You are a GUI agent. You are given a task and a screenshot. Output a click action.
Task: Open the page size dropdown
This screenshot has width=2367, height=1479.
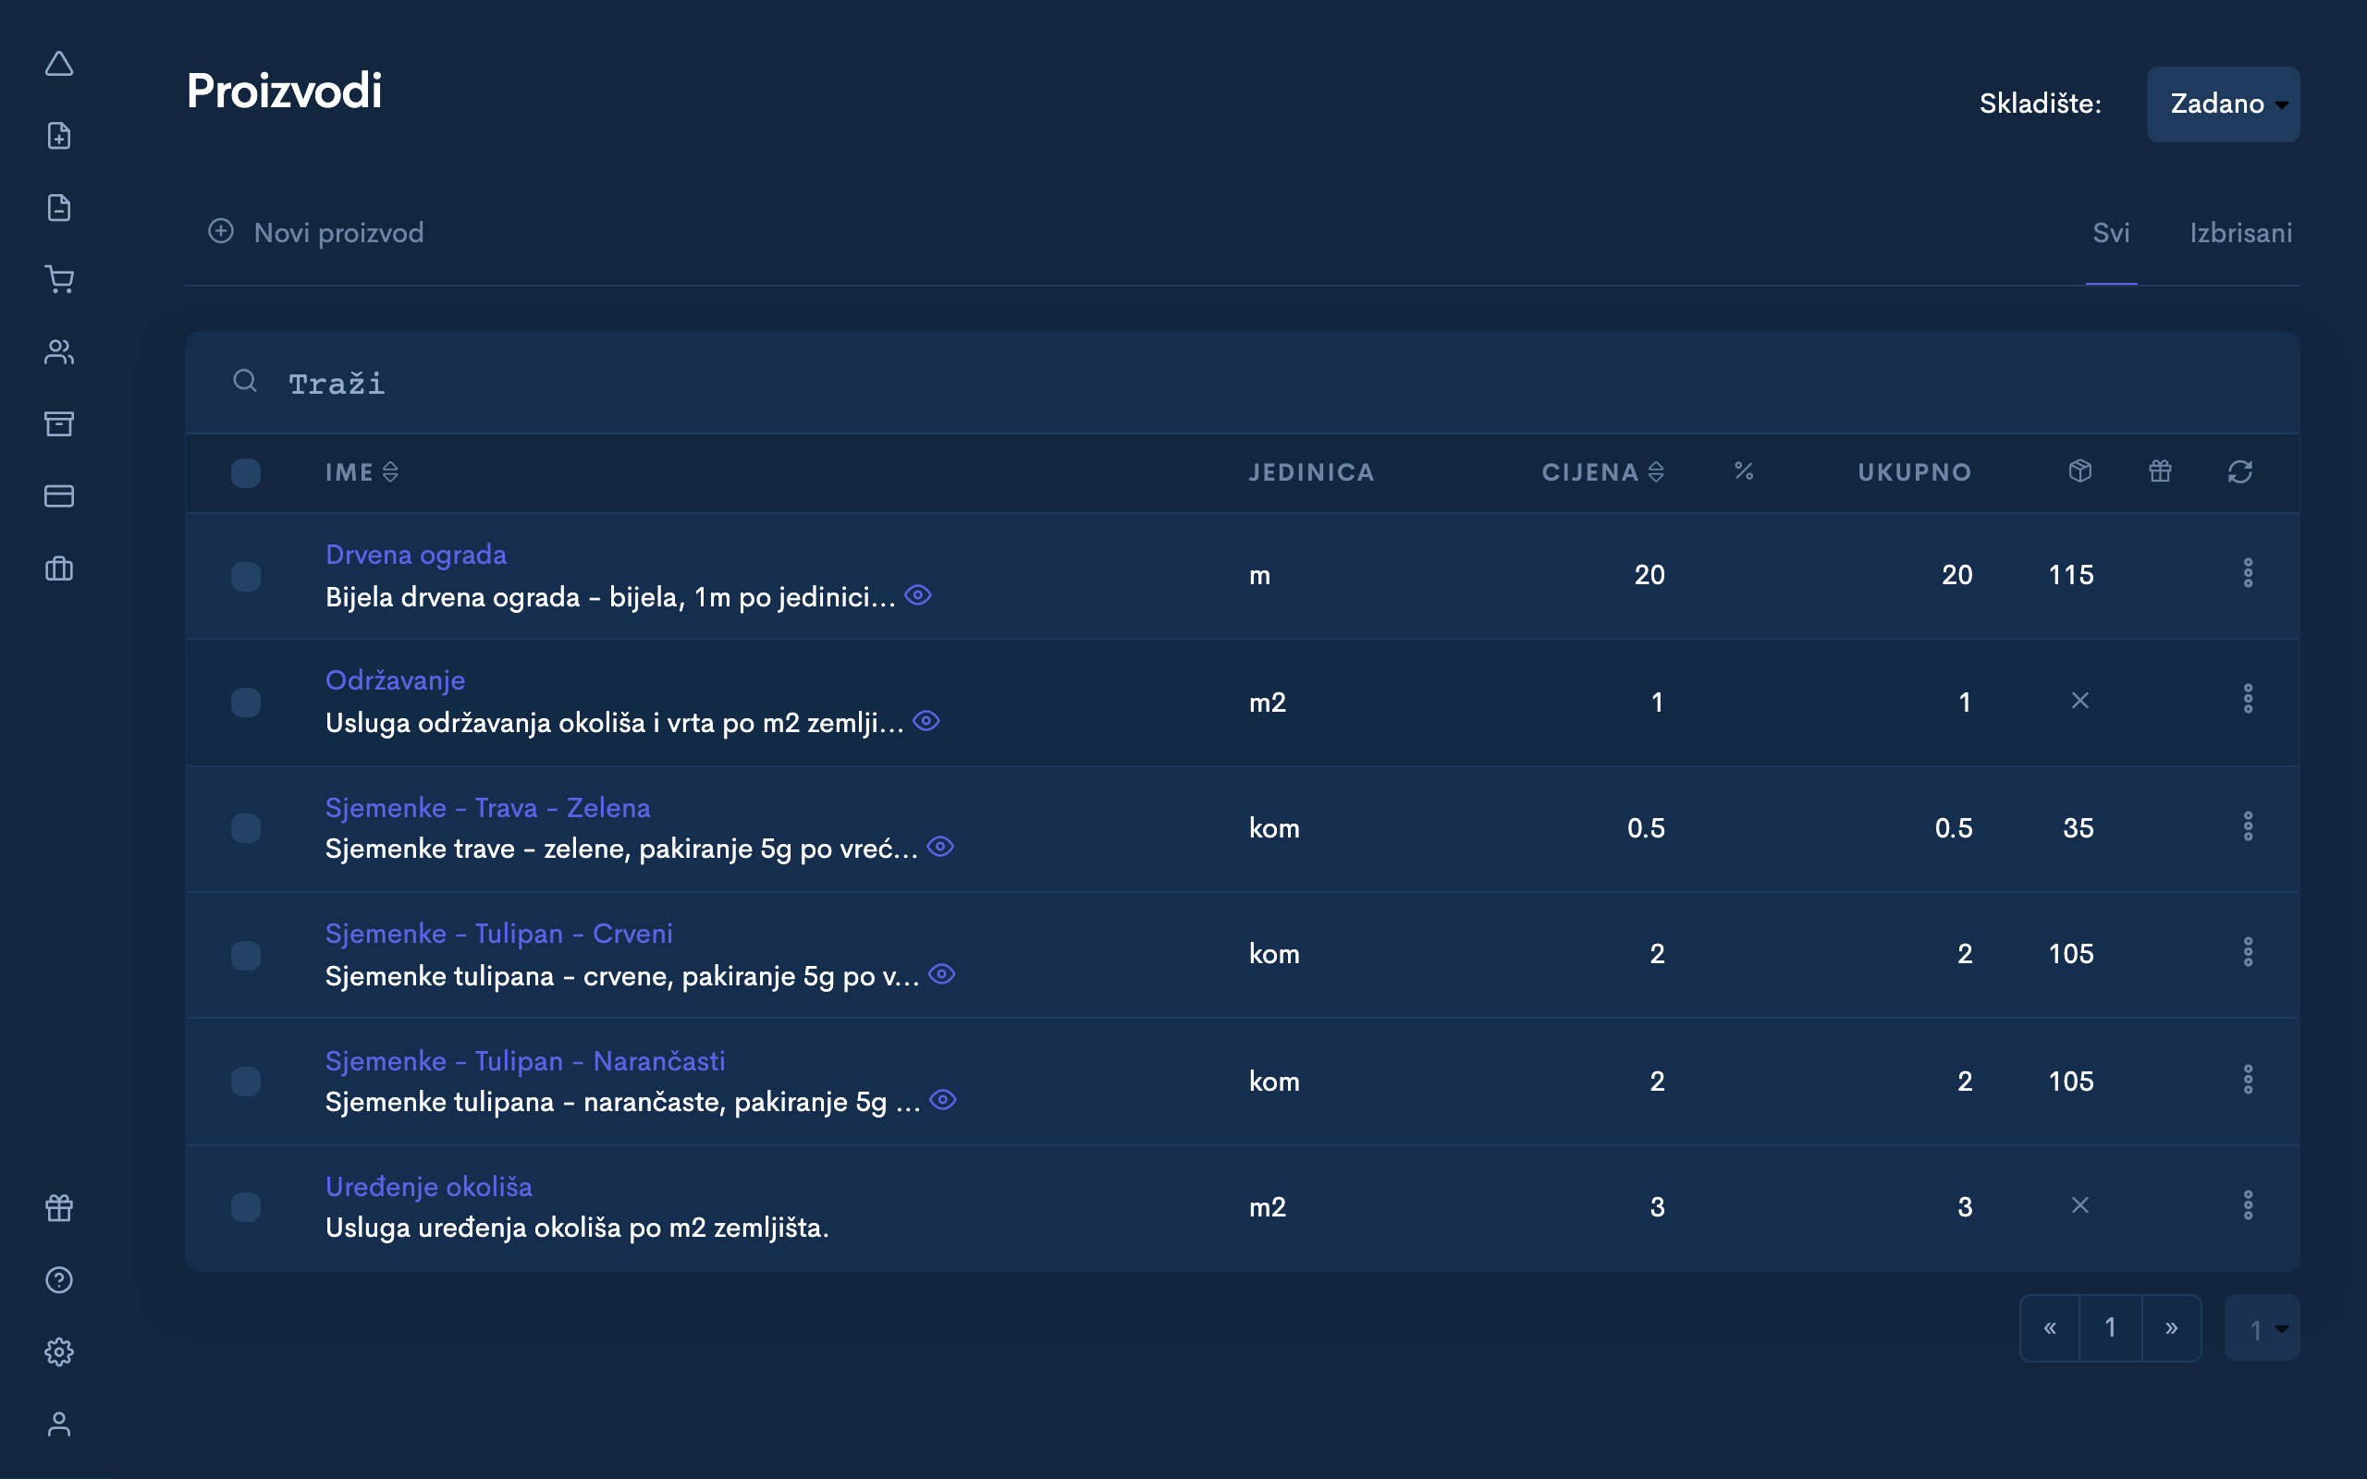click(2262, 1328)
